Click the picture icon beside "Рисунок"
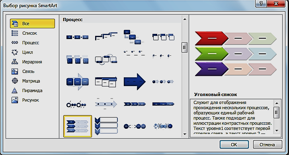 click(x=15, y=100)
